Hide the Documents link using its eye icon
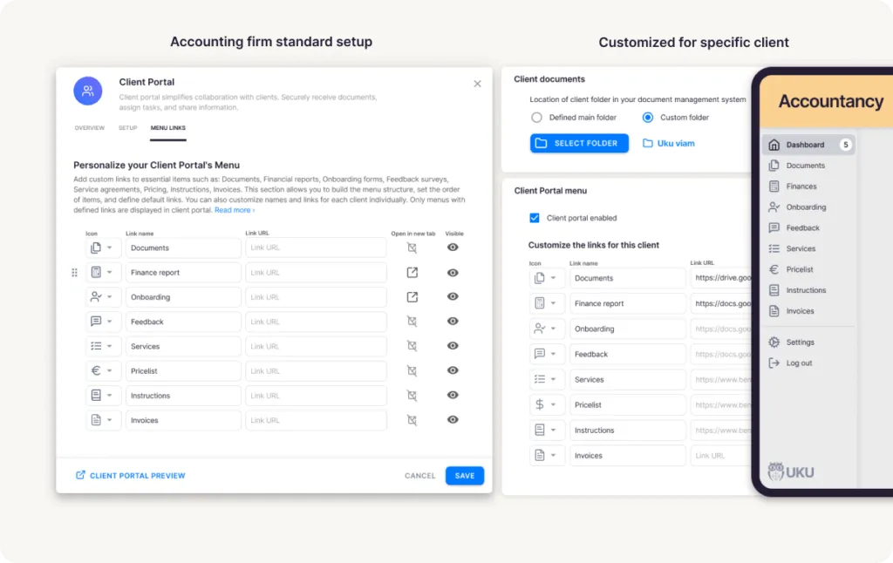The width and height of the screenshot is (893, 563). (453, 248)
